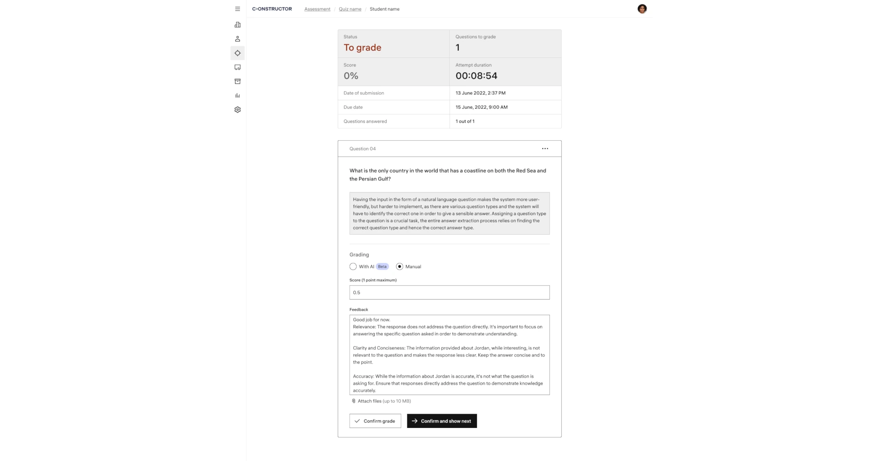Select the Manual grading option
The height and width of the screenshot is (461, 882).
[400, 266]
